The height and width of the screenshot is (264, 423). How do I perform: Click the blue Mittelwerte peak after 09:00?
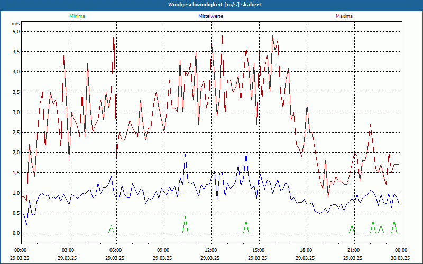coord(186,154)
